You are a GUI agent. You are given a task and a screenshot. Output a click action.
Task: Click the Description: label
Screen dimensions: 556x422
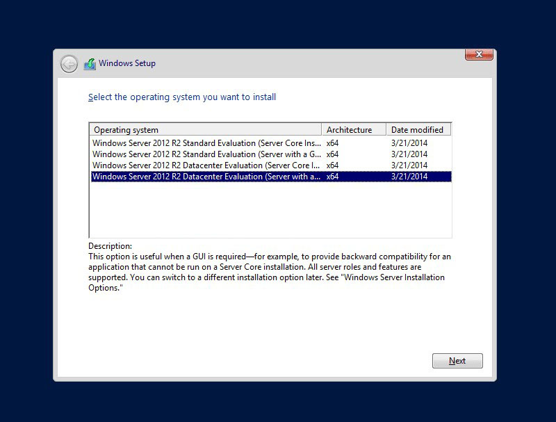pos(110,246)
